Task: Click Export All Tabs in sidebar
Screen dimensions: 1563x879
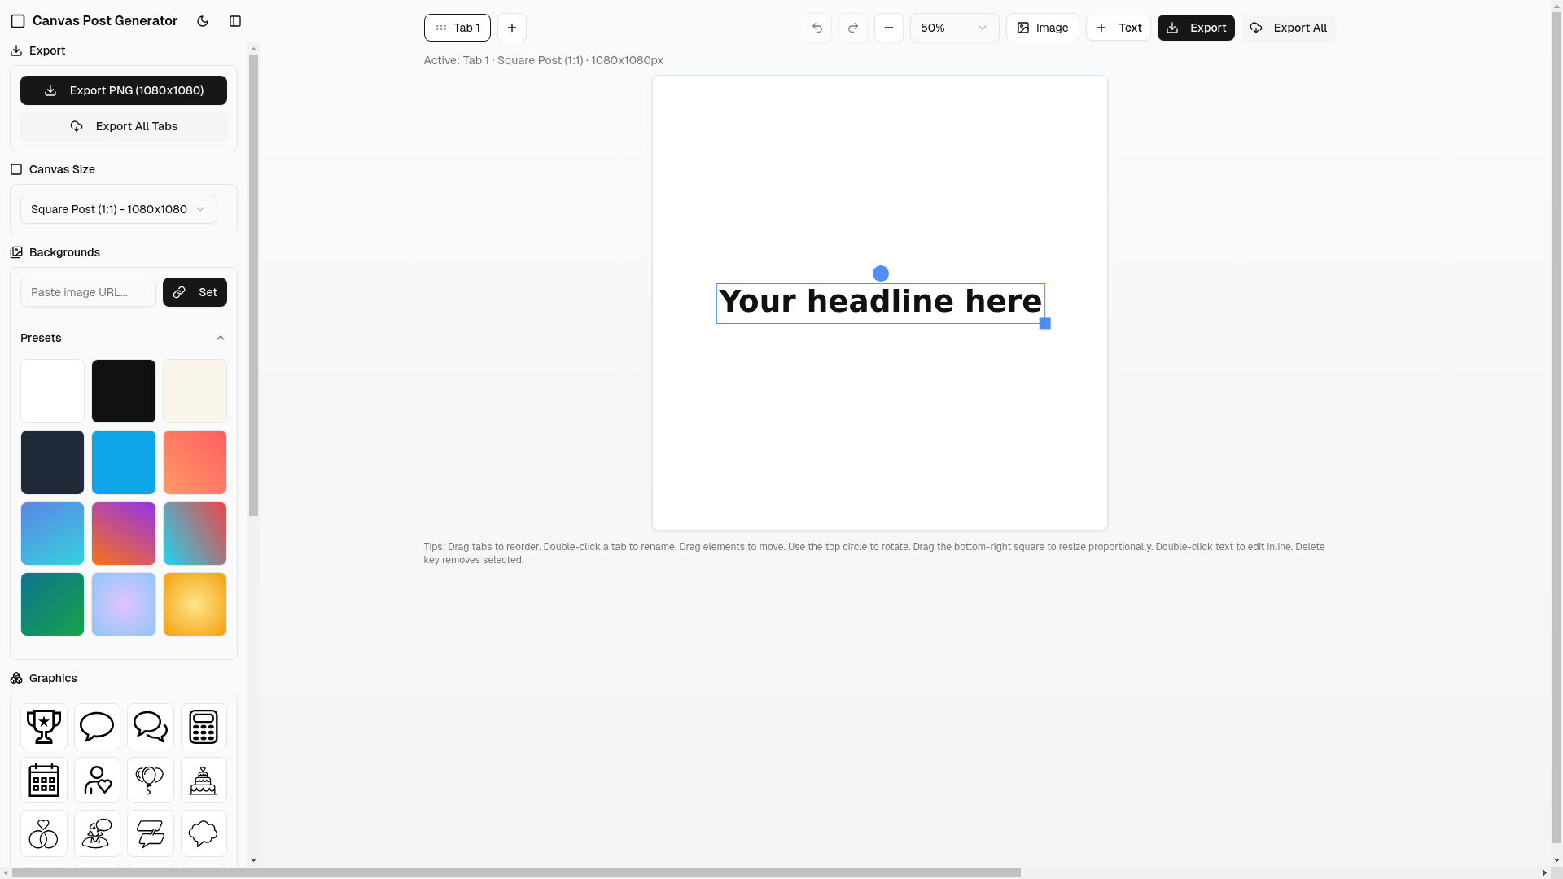Action: (124, 126)
